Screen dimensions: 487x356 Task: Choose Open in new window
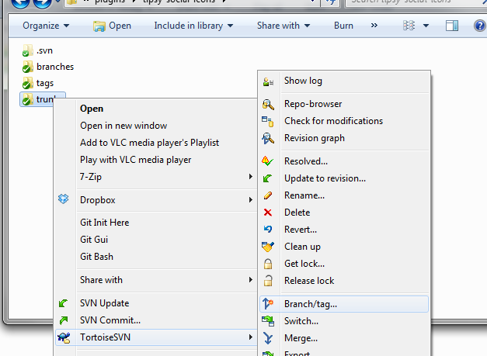123,126
